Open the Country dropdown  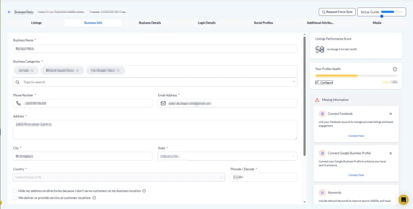click(x=119, y=177)
